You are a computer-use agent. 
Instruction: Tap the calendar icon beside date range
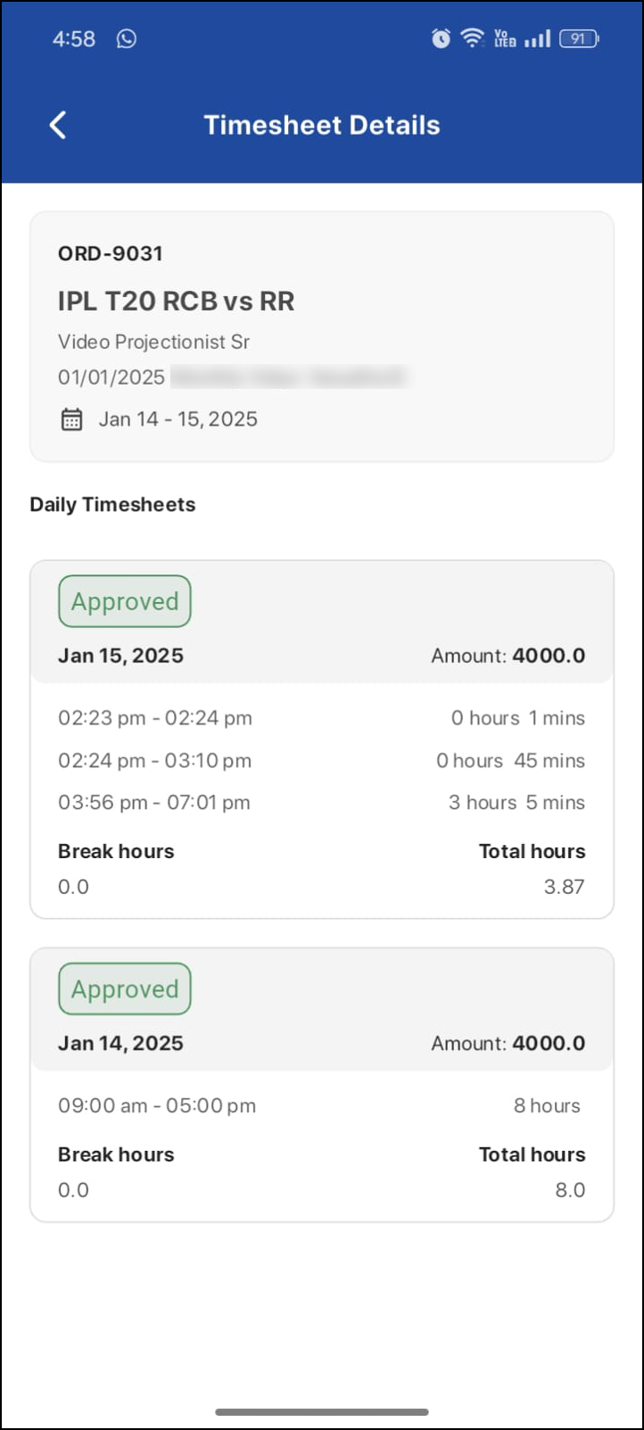click(71, 419)
